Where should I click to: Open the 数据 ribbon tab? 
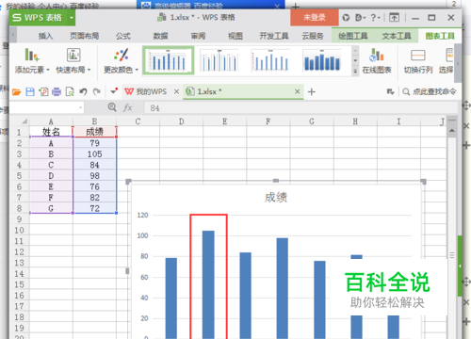click(160, 36)
